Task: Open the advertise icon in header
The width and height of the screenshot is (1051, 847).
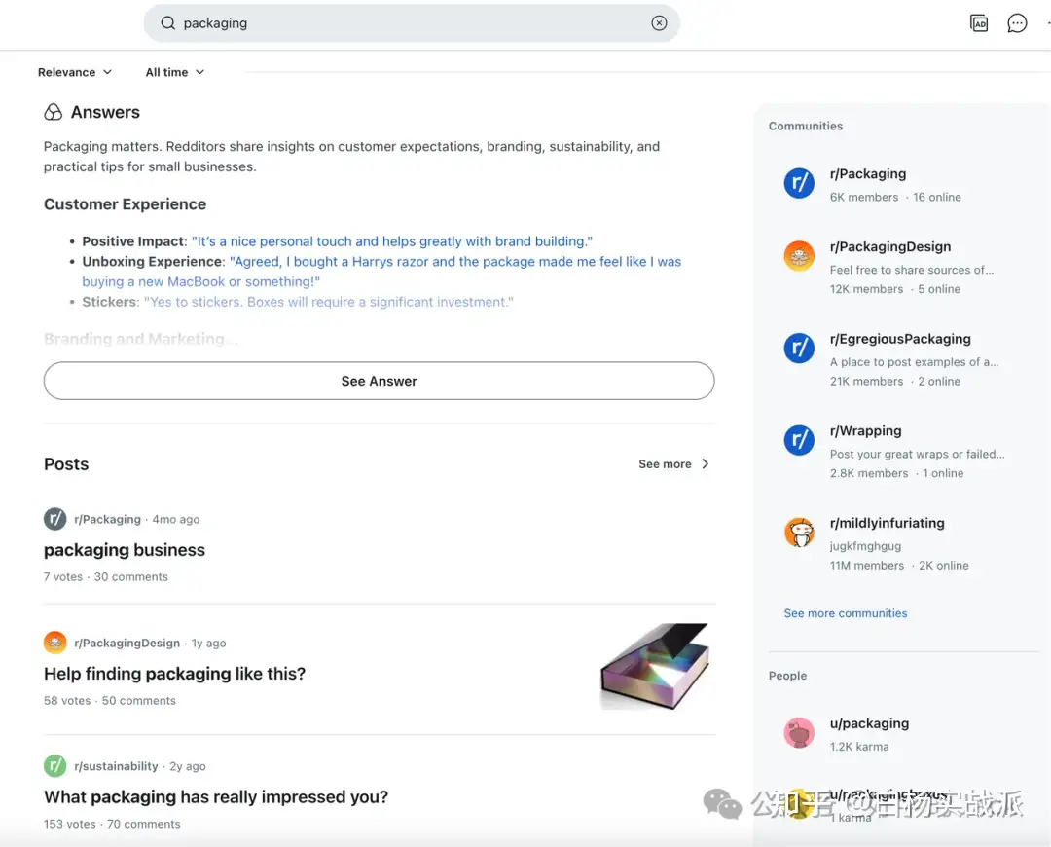Action: pyautogui.click(x=979, y=23)
